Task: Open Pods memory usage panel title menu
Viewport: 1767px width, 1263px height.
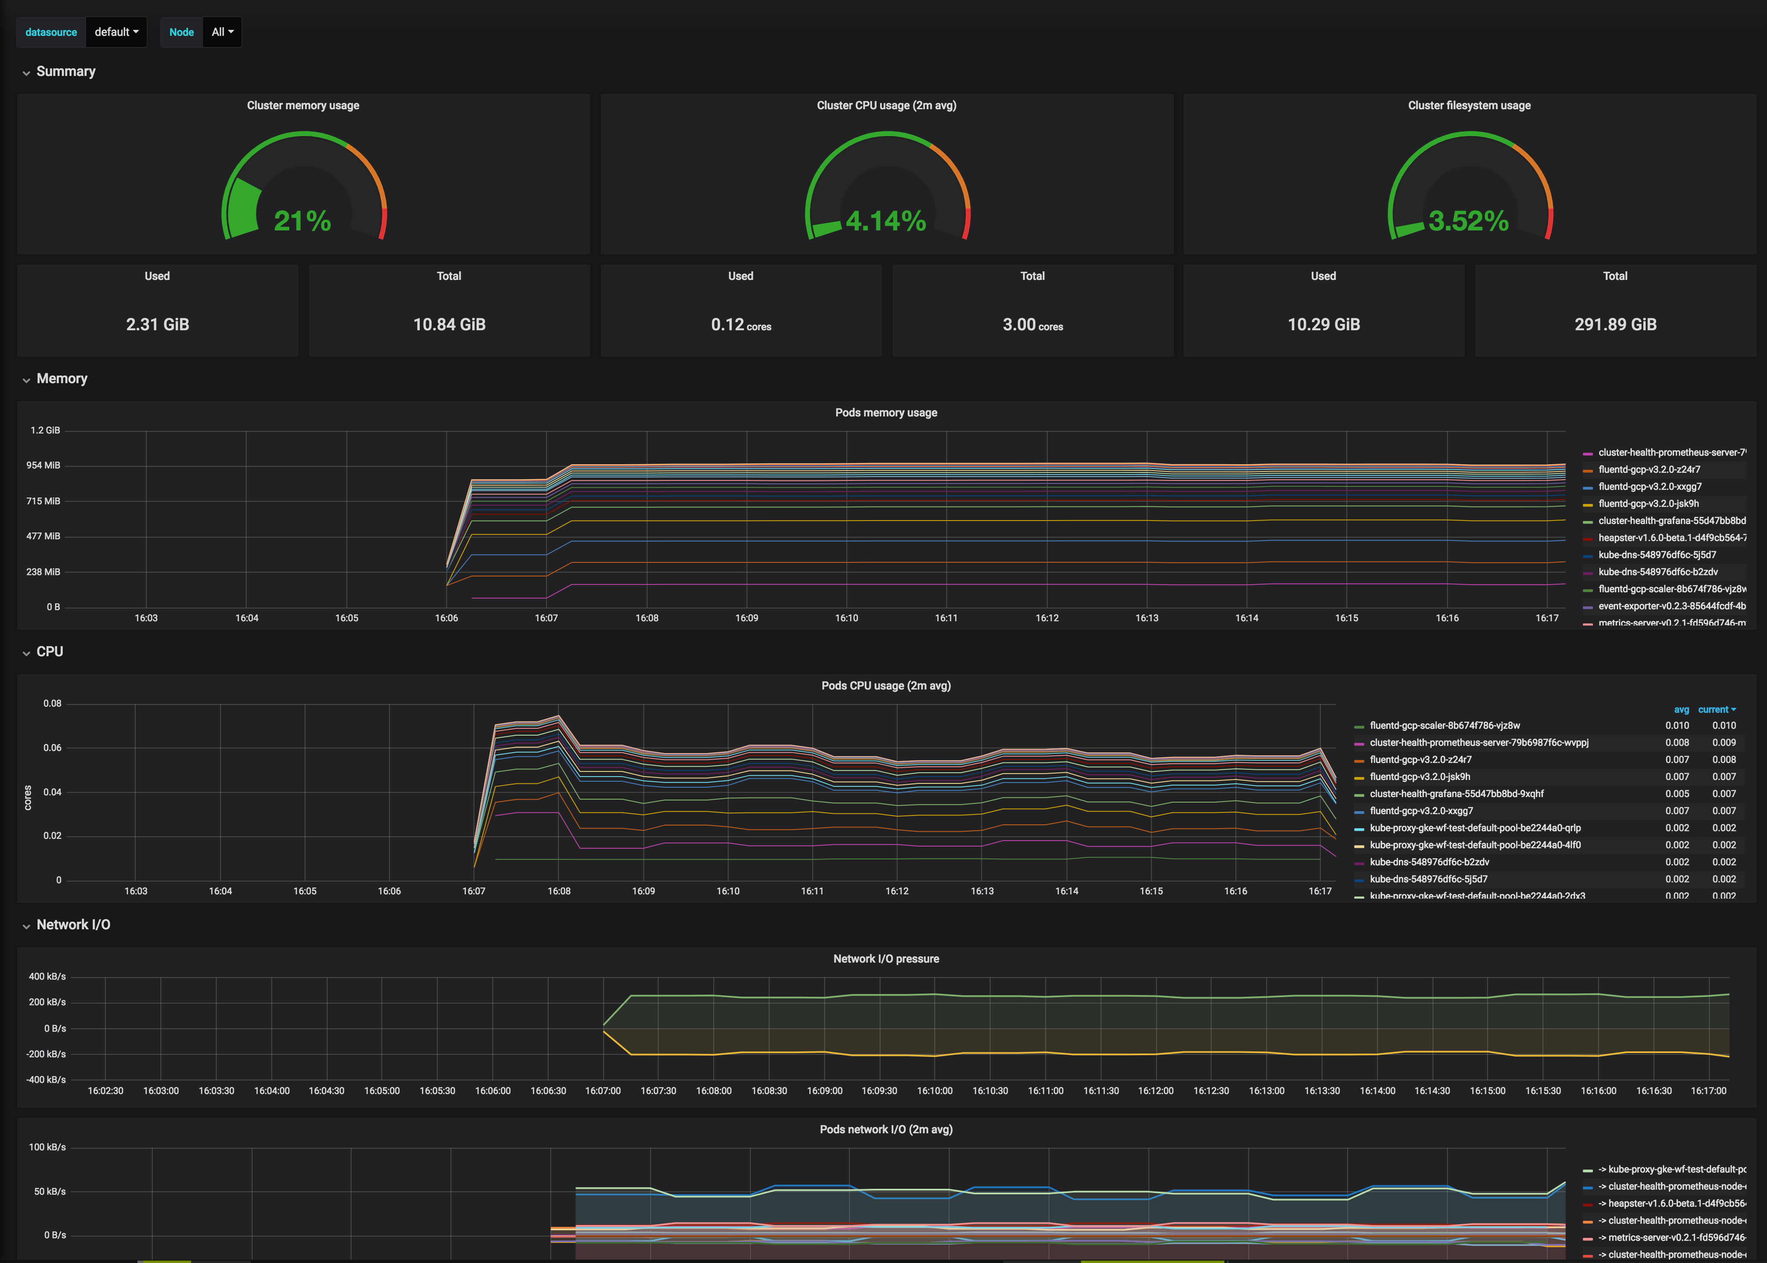Action: pos(886,412)
